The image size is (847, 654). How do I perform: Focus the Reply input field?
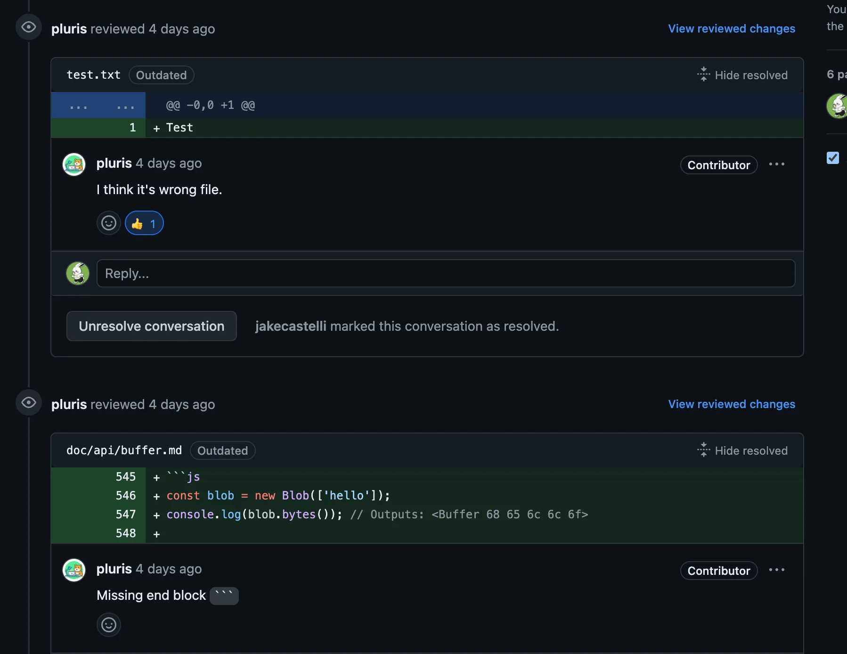[x=446, y=273]
